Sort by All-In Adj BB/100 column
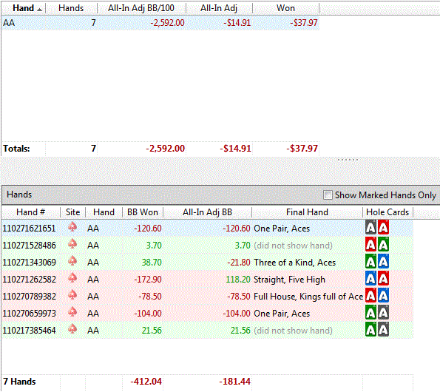440x392 pixels. (141, 8)
